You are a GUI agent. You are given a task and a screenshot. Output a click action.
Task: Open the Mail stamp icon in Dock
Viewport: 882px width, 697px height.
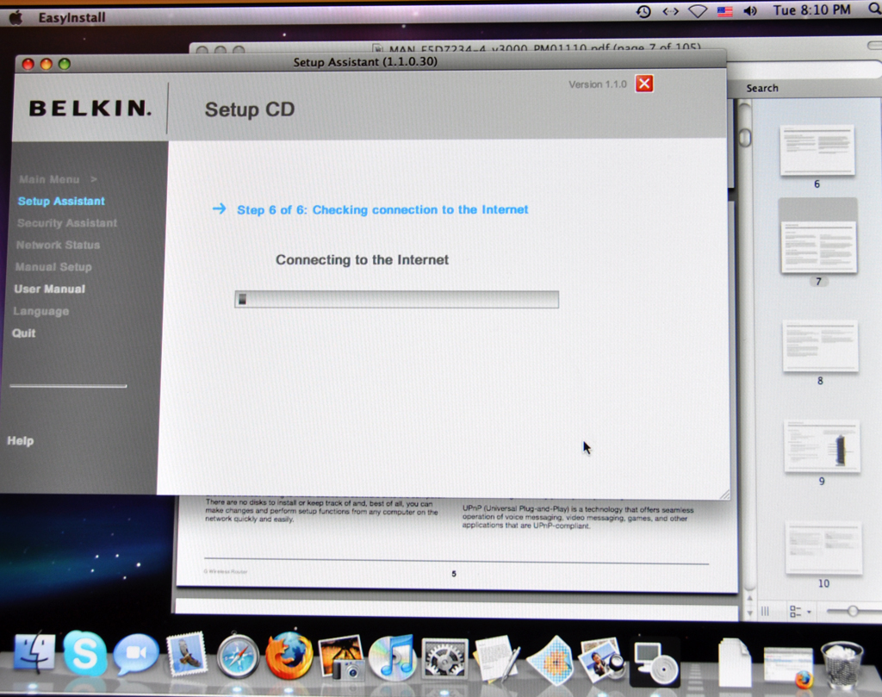[187, 653]
